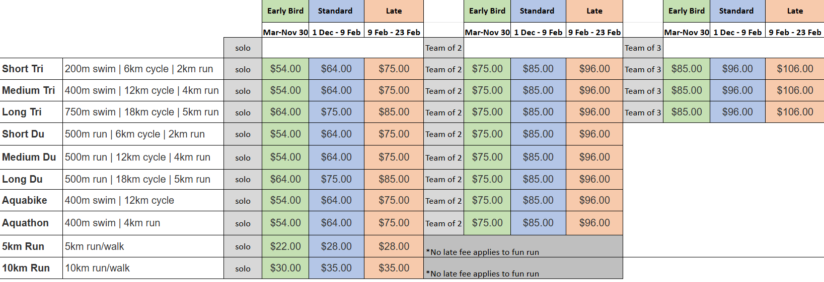Click the Medium Du row label
This screenshot has height=282, width=824.
(29, 157)
